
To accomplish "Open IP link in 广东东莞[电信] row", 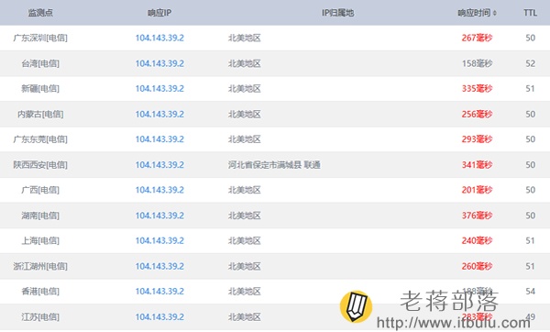I will click(x=159, y=139).
